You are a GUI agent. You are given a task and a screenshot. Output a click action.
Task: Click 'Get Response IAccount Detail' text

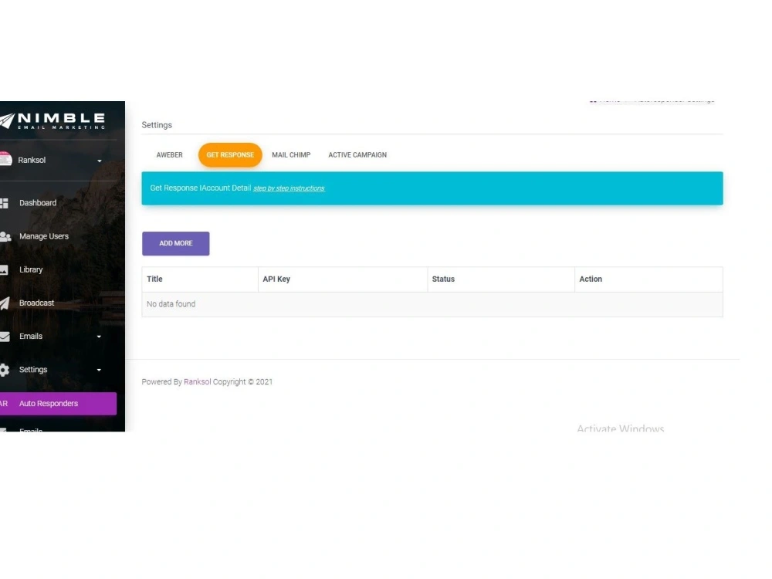click(x=201, y=188)
